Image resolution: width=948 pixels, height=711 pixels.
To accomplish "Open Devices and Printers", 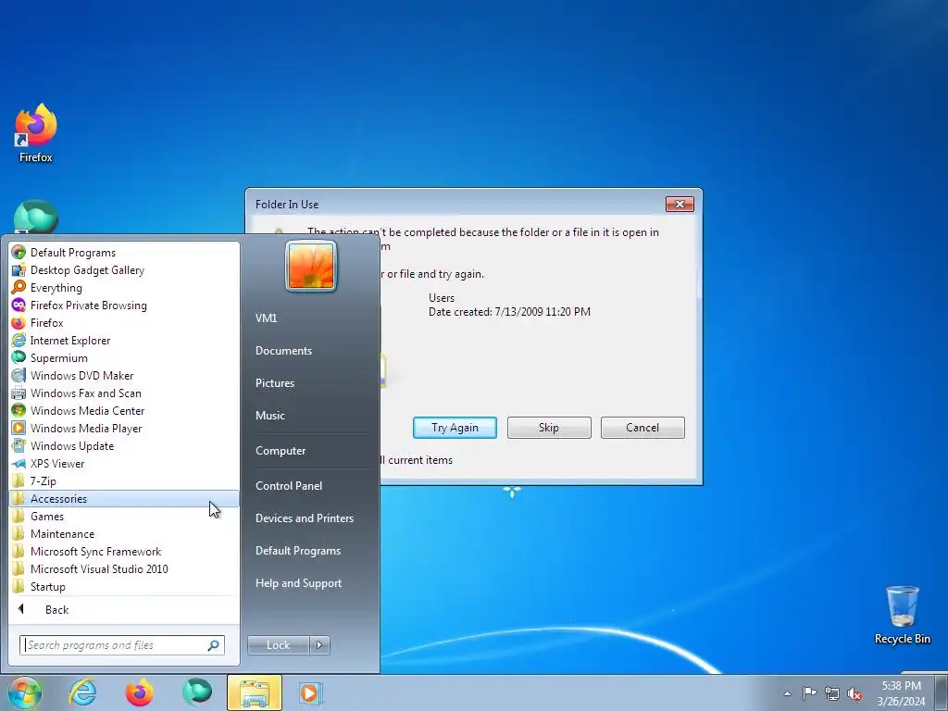I will point(311,518).
